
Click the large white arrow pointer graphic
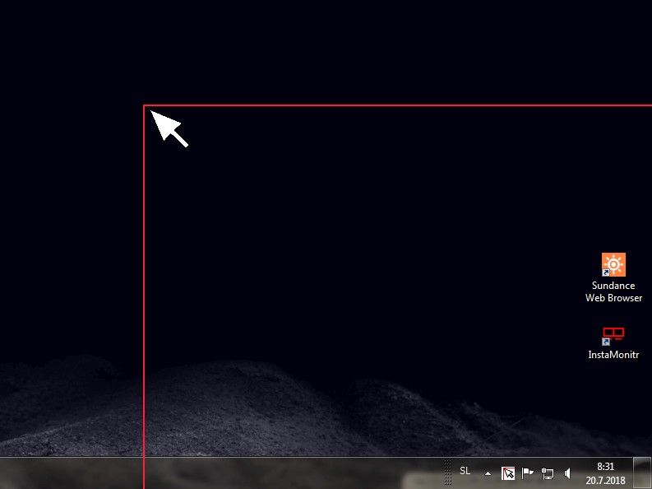pyautogui.click(x=169, y=128)
